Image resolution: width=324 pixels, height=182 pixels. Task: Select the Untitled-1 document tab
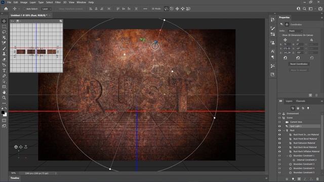pyautogui.click(x=29, y=16)
